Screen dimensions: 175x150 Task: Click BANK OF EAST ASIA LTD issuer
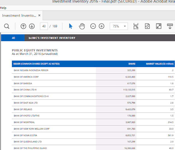26,103
